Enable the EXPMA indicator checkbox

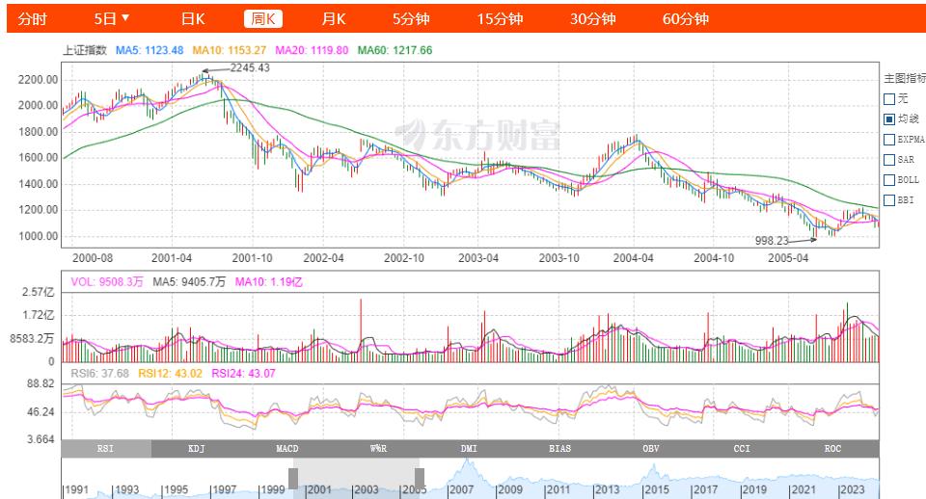point(889,140)
